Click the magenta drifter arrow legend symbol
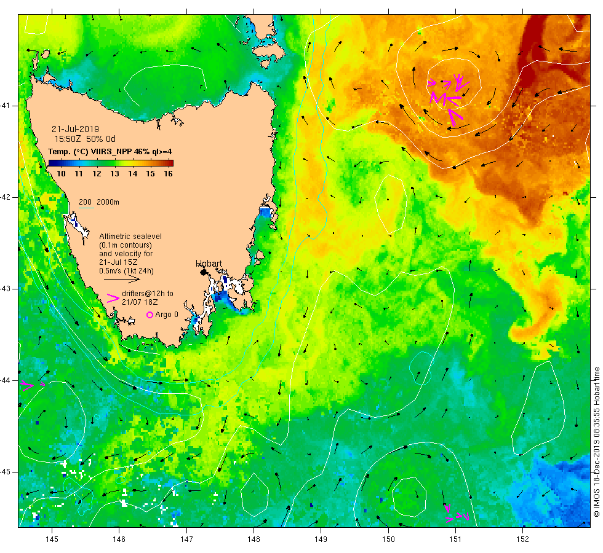The width and height of the screenshot is (603, 553). pyautogui.click(x=113, y=298)
